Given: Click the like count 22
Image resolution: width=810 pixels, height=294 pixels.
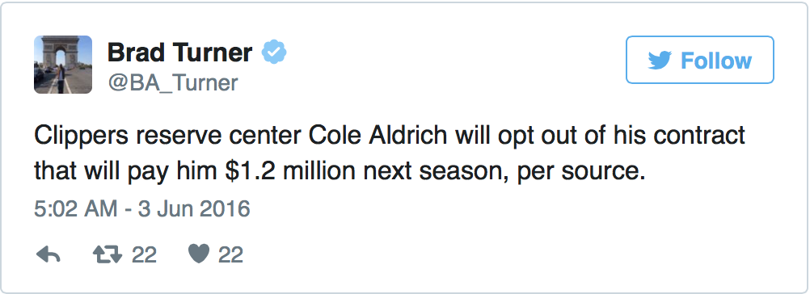Looking at the screenshot, I should coord(230,254).
